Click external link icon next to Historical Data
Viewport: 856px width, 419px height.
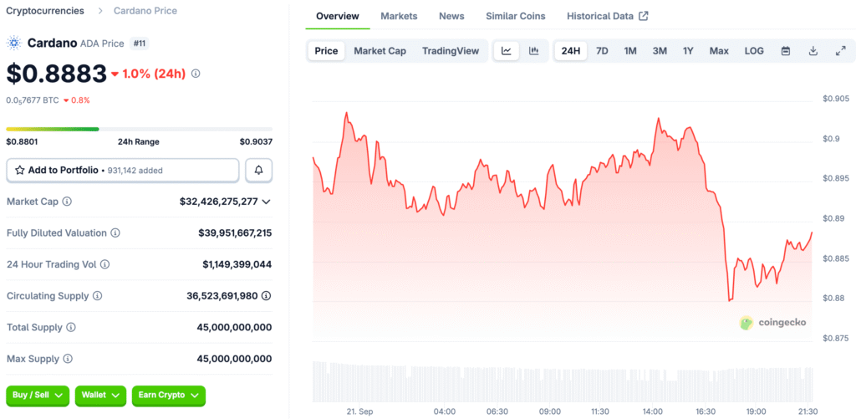pyautogui.click(x=644, y=16)
